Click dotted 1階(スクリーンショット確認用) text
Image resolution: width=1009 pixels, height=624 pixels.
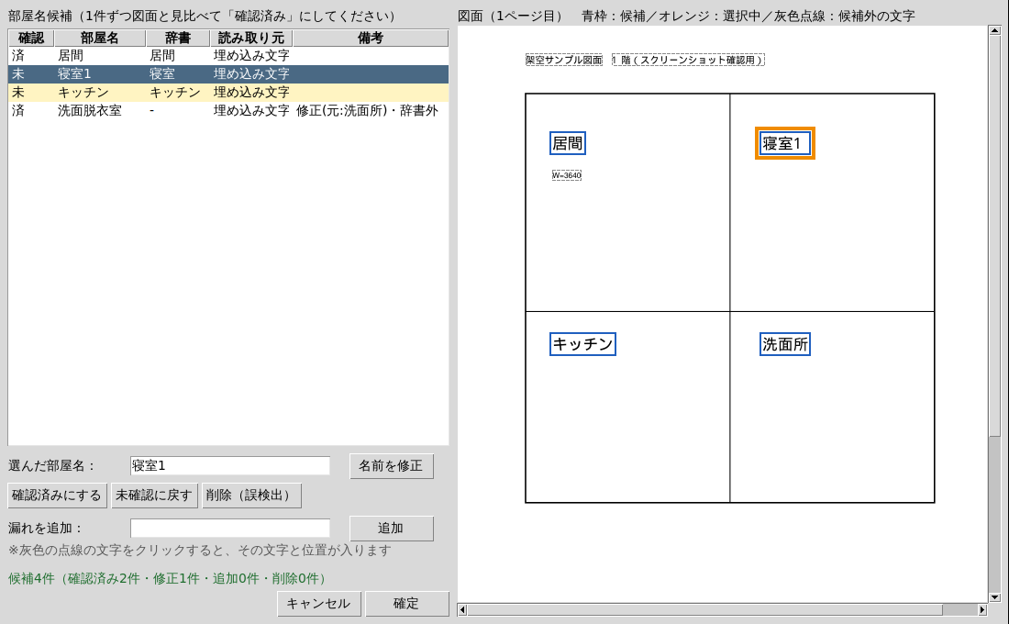(688, 60)
